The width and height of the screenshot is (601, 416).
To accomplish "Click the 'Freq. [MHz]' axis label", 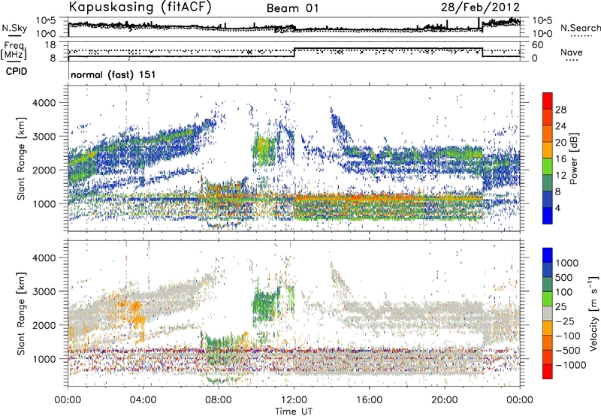I will coord(14,50).
